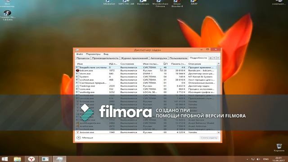Switch to the Пользователи tab

[178, 58]
